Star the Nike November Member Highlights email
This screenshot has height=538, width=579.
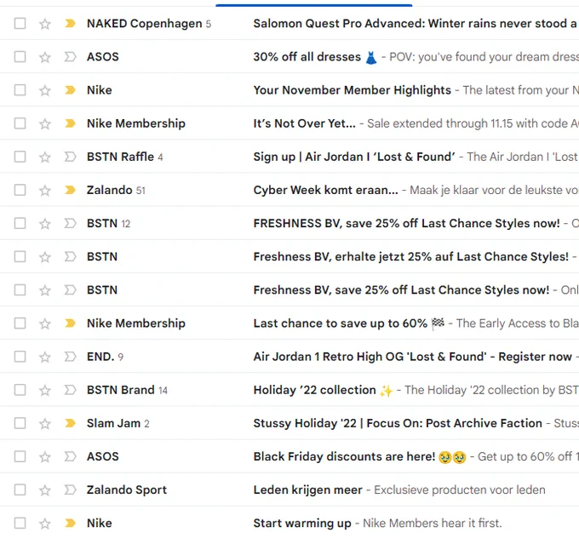[44, 90]
